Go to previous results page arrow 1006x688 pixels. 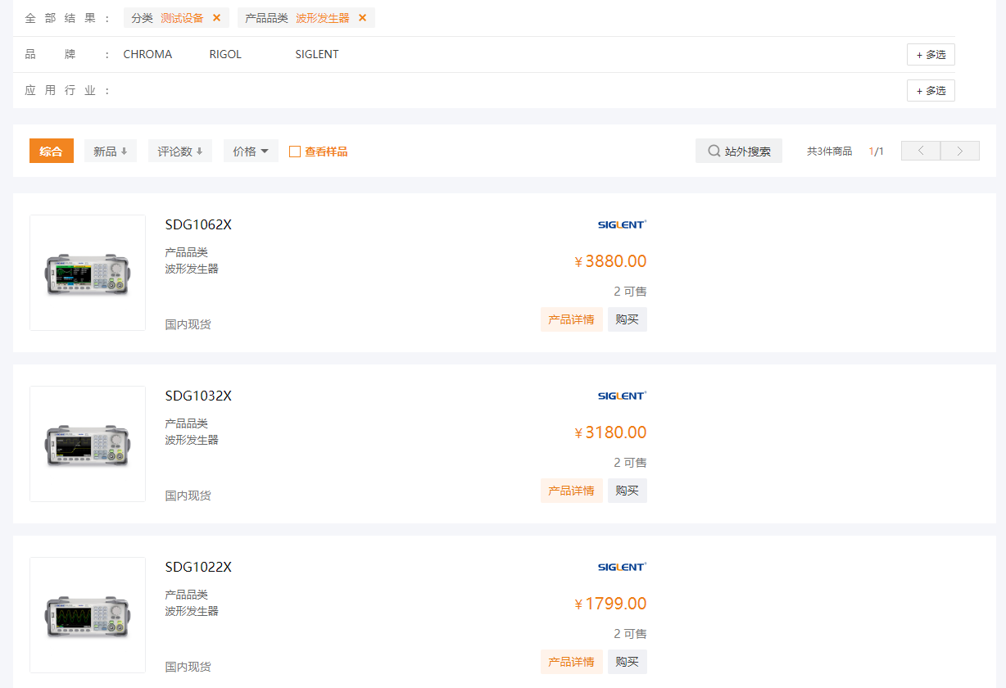921,151
